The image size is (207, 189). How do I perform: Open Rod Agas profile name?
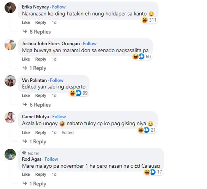tap(32, 159)
